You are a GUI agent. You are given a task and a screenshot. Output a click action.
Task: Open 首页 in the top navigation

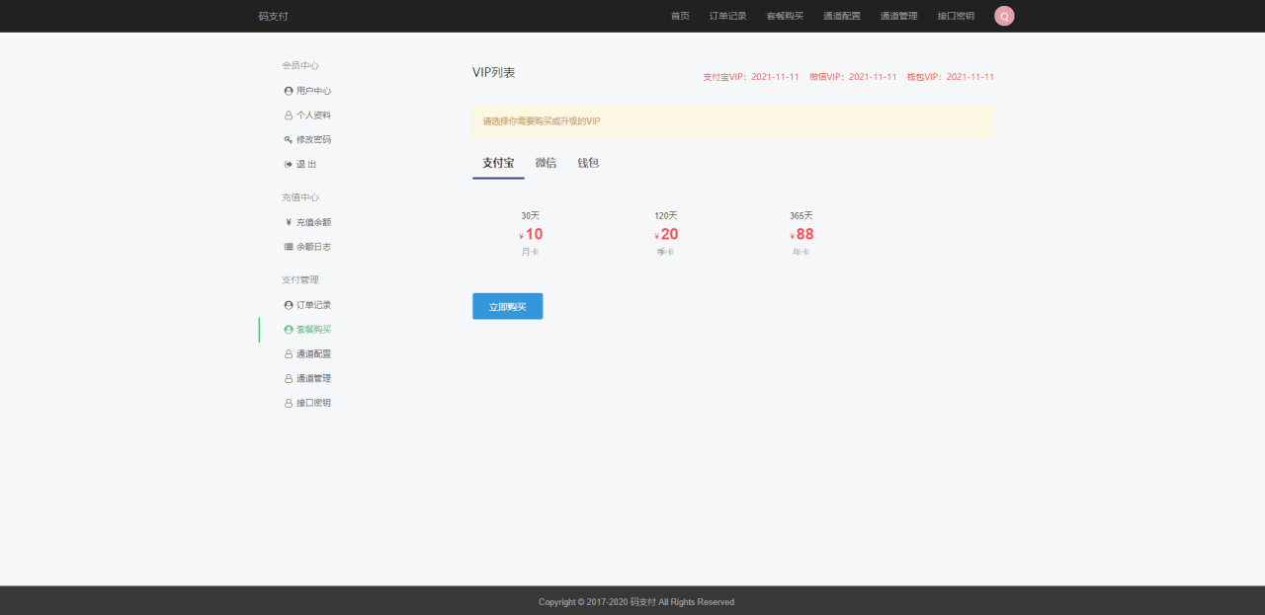[680, 16]
